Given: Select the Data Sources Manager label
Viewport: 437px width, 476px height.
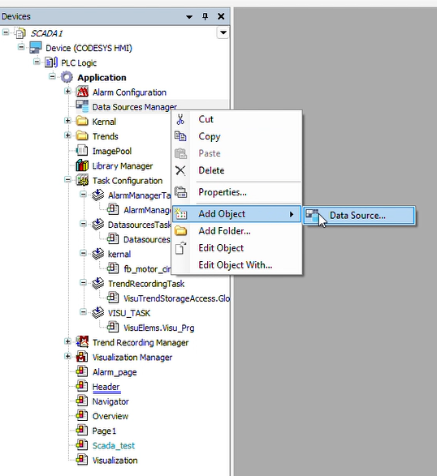Looking at the screenshot, I should click(x=134, y=107).
